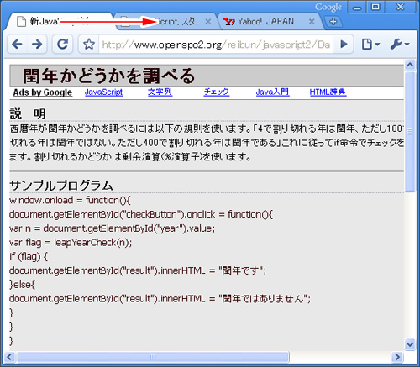Open the JavaScript ad link

(x=103, y=92)
